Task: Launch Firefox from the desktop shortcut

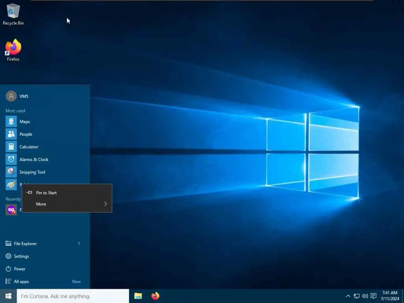Action: [x=13, y=50]
